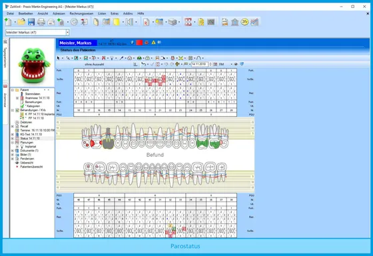Click the orange striped document toolbar icon

[225, 22]
